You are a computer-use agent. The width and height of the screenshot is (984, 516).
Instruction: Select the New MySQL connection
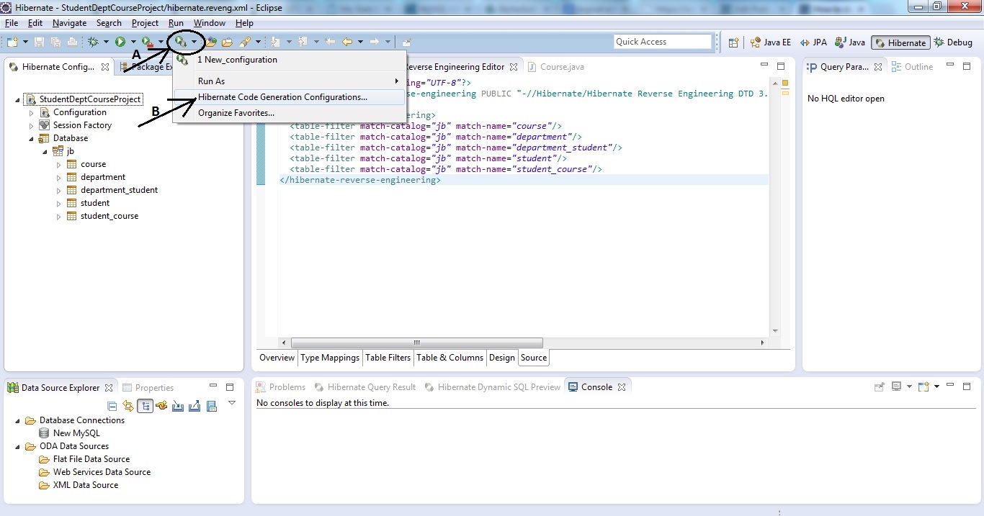tap(70, 433)
